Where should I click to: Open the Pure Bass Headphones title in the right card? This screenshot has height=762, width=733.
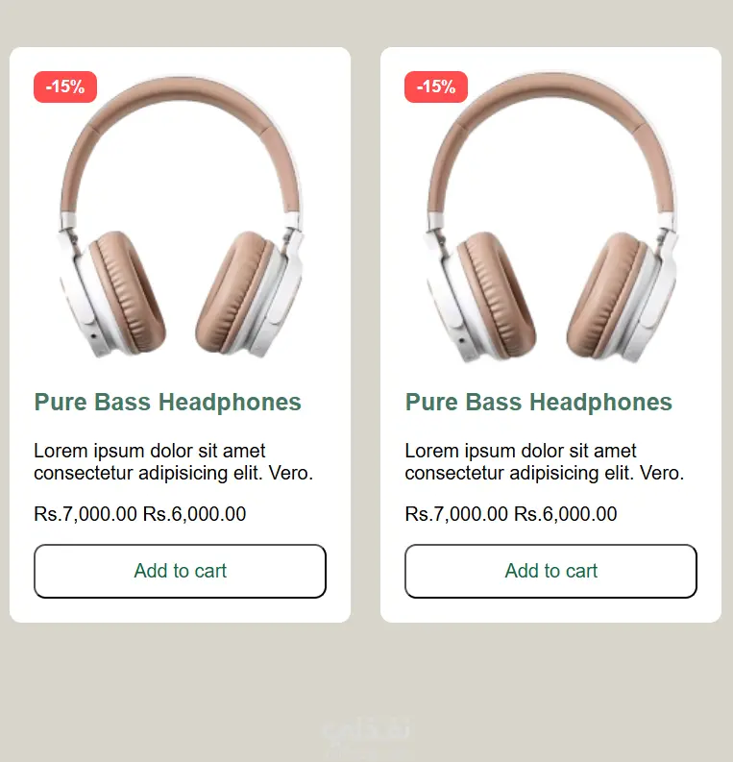[x=539, y=403]
